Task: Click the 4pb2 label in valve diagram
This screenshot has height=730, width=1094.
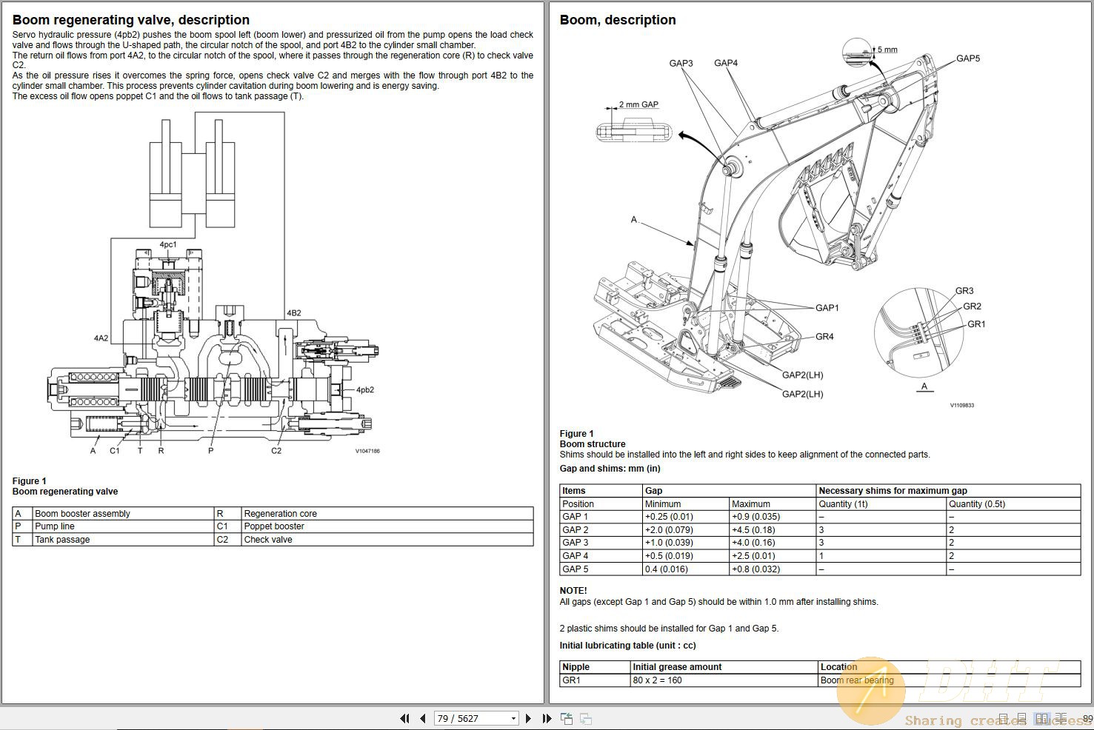Action: coord(365,389)
